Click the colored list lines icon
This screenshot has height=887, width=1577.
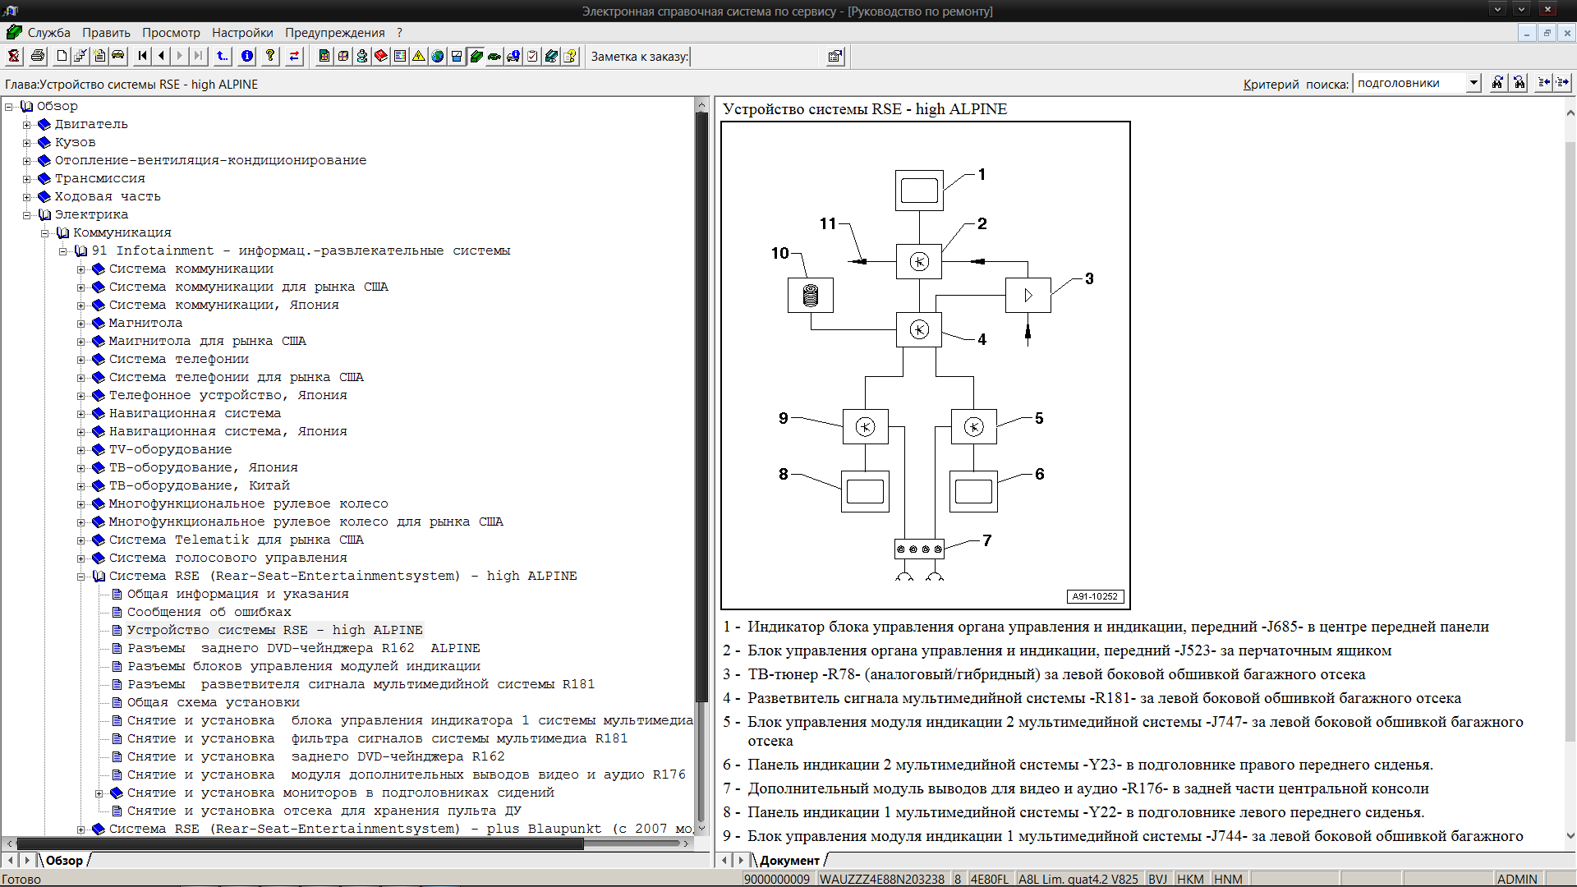pos(400,57)
